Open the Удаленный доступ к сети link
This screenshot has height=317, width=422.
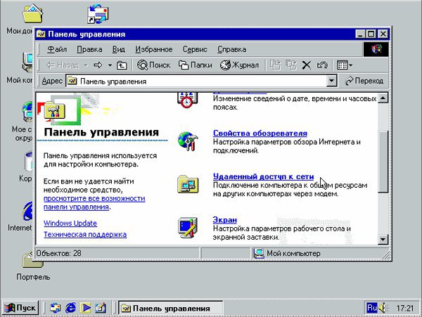coord(264,176)
